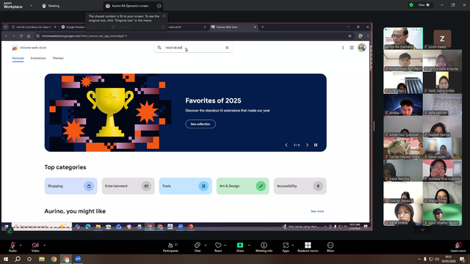Bookmark this page with the star icon
The height and width of the screenshot is (264, 470).
[350, 36]
